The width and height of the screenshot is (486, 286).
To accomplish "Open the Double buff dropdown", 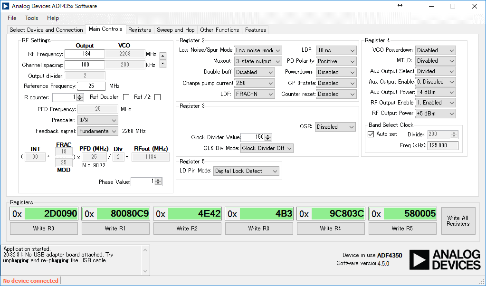I will click(x=255, y=72).
